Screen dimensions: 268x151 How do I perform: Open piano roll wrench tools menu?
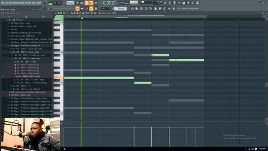click(58, 13)
